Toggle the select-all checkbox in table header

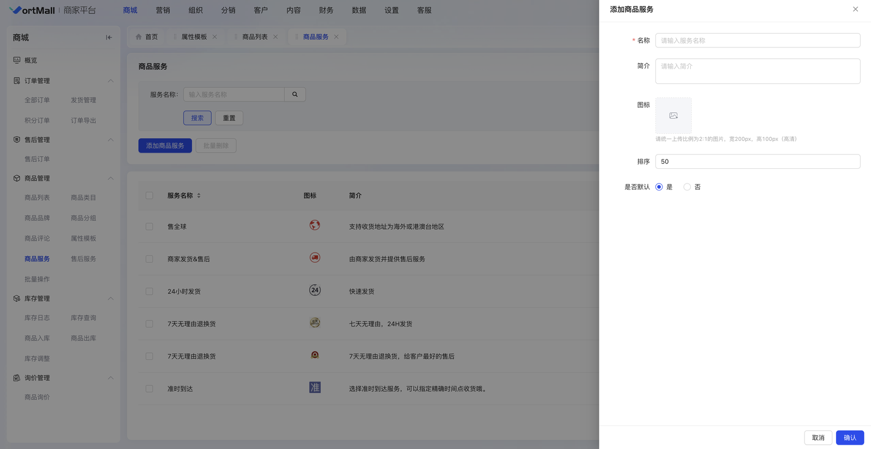pyautogui.click(x=149, y=195)
